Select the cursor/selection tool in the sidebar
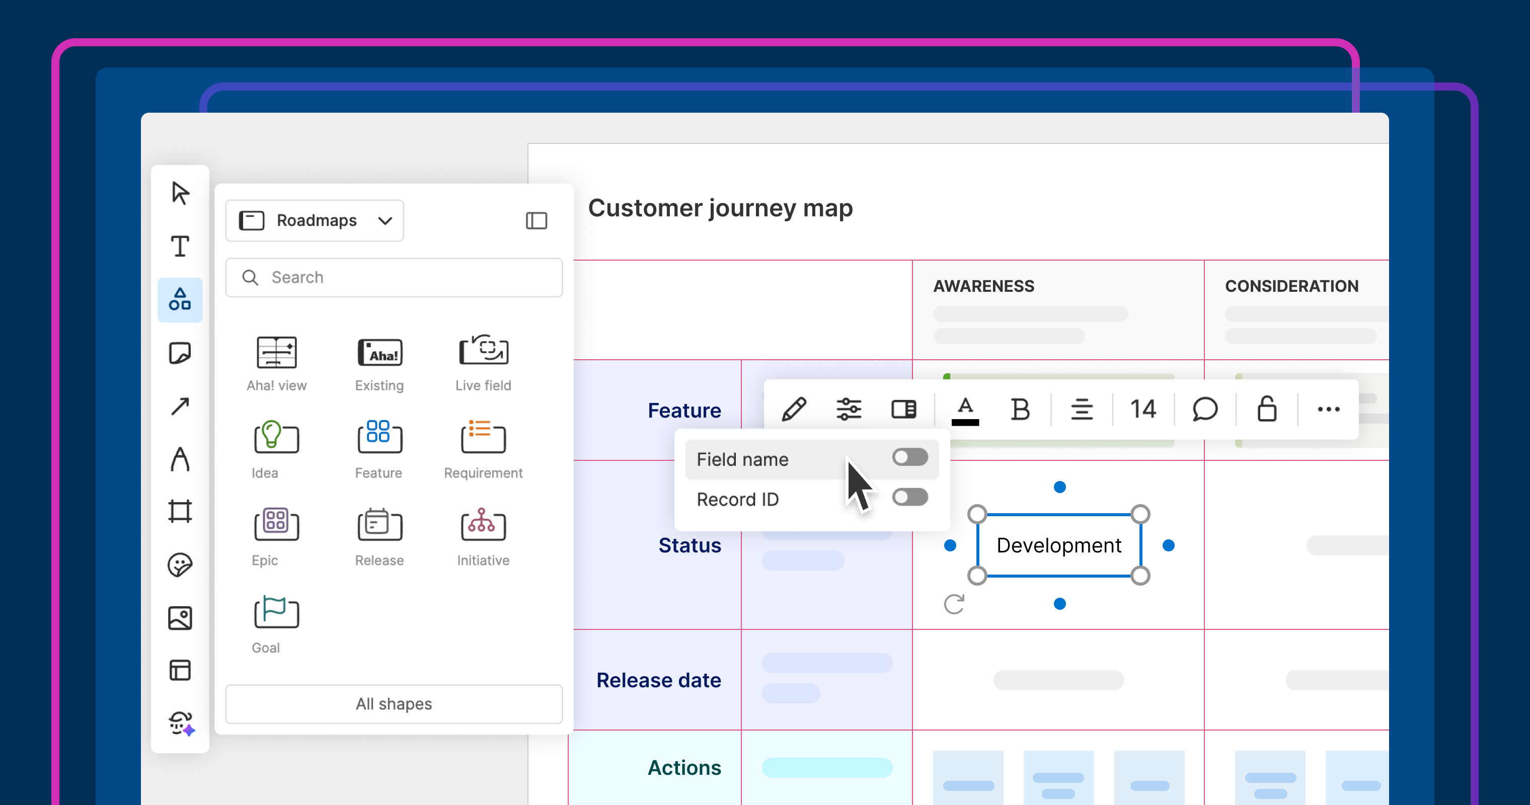The image size is (1530, 805). pyautogui.click(x=180, y=193)
